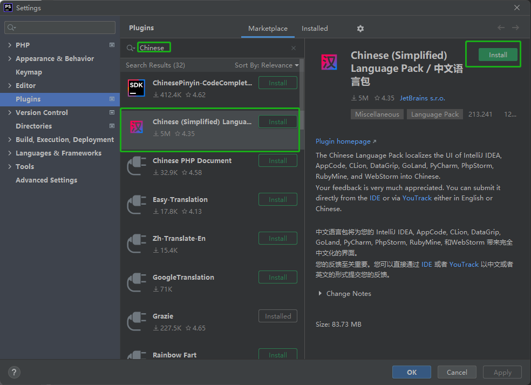Expand the Version Control node
This screenshot has height=385, width=531.
[10, 112]
